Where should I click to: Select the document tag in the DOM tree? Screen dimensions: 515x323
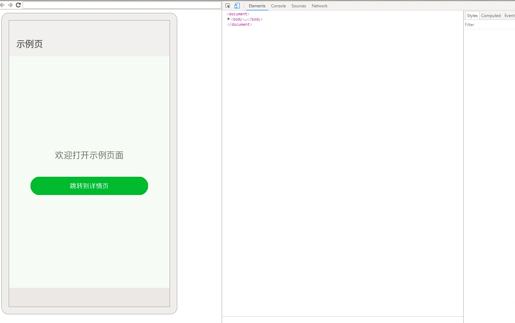point(238,14)
